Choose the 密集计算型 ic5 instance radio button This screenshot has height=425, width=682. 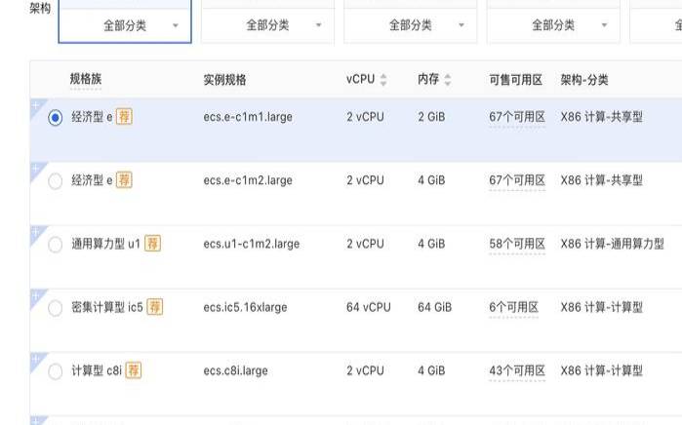pyautogui.click(x=56, y=308)
